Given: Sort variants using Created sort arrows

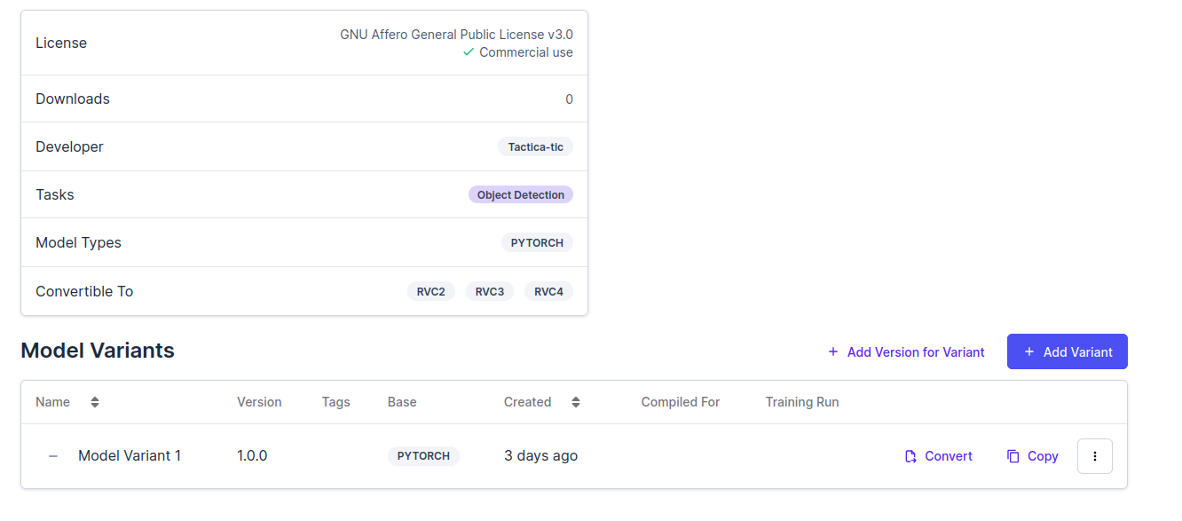Looking at the screenshot, I should click(576, 402).
